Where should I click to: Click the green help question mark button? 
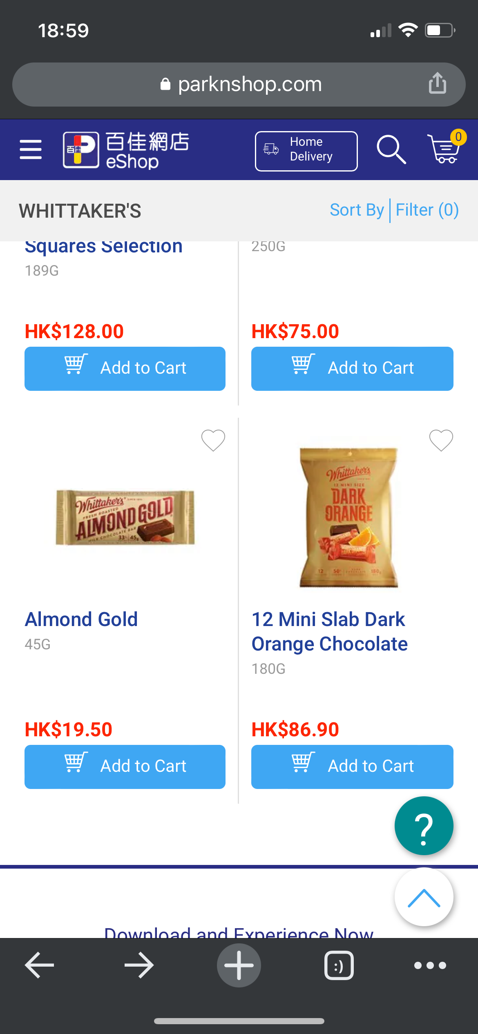424,826
